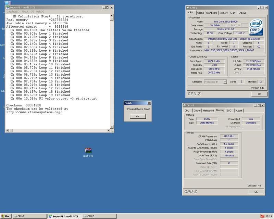
Task: Click the Code Name value Wolfdale
Action: pos(215,25)
